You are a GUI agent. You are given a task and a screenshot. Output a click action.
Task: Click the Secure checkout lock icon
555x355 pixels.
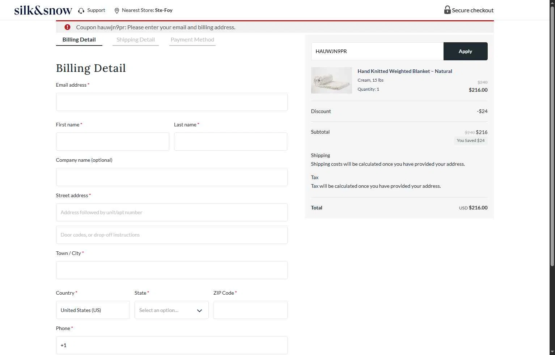[x=447, y=10]
